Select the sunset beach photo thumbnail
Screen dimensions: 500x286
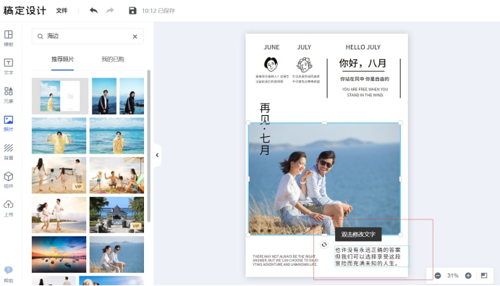click(x=59, y=254)
